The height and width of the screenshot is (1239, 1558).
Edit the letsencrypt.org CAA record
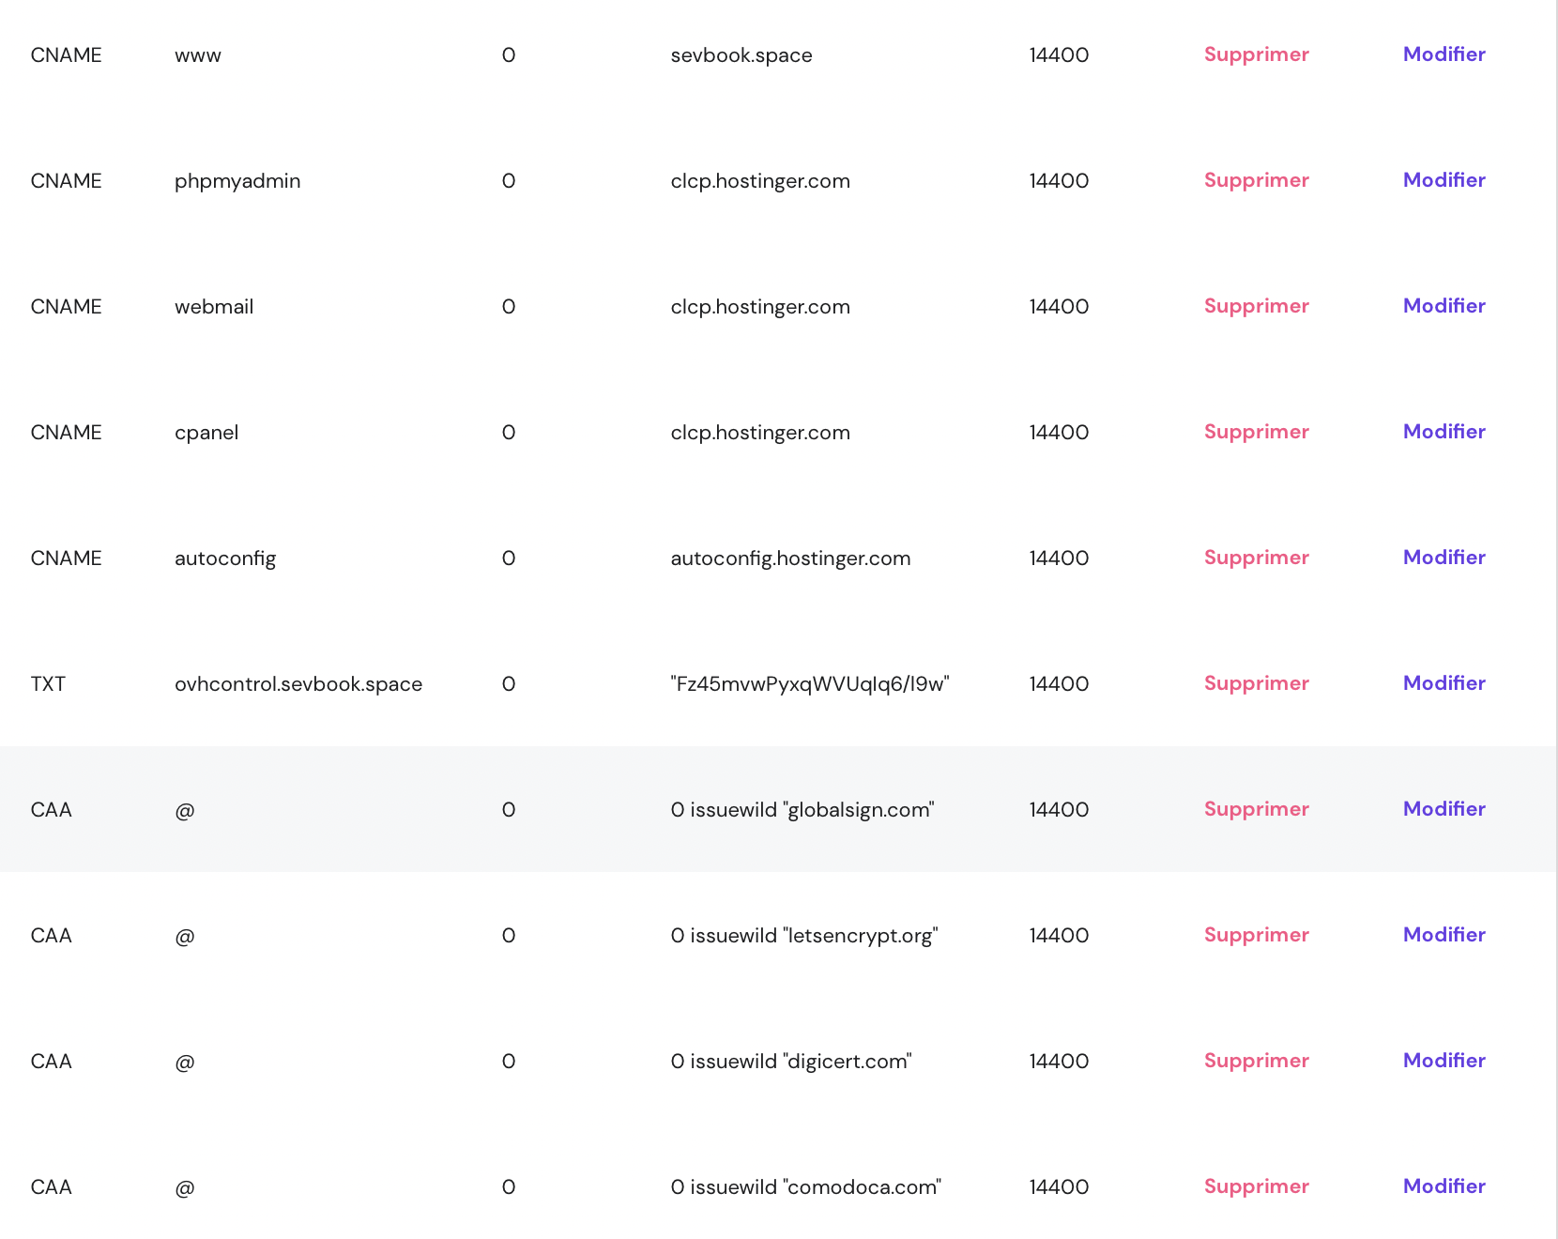1443,935
